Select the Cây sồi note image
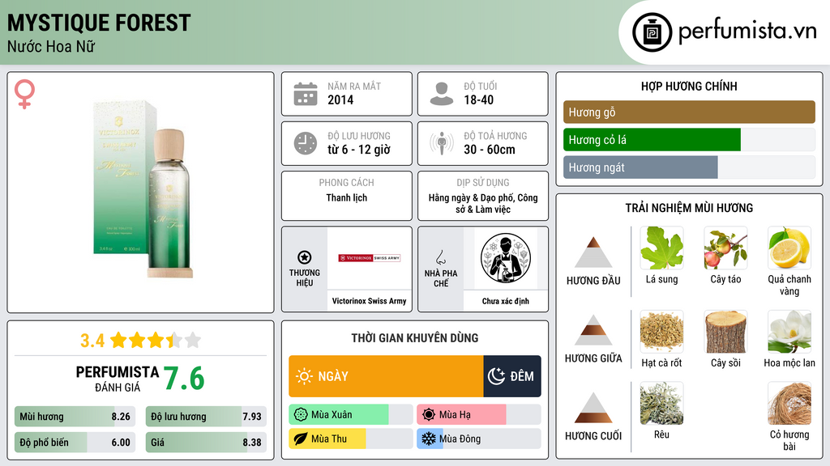 coord(725,332)
